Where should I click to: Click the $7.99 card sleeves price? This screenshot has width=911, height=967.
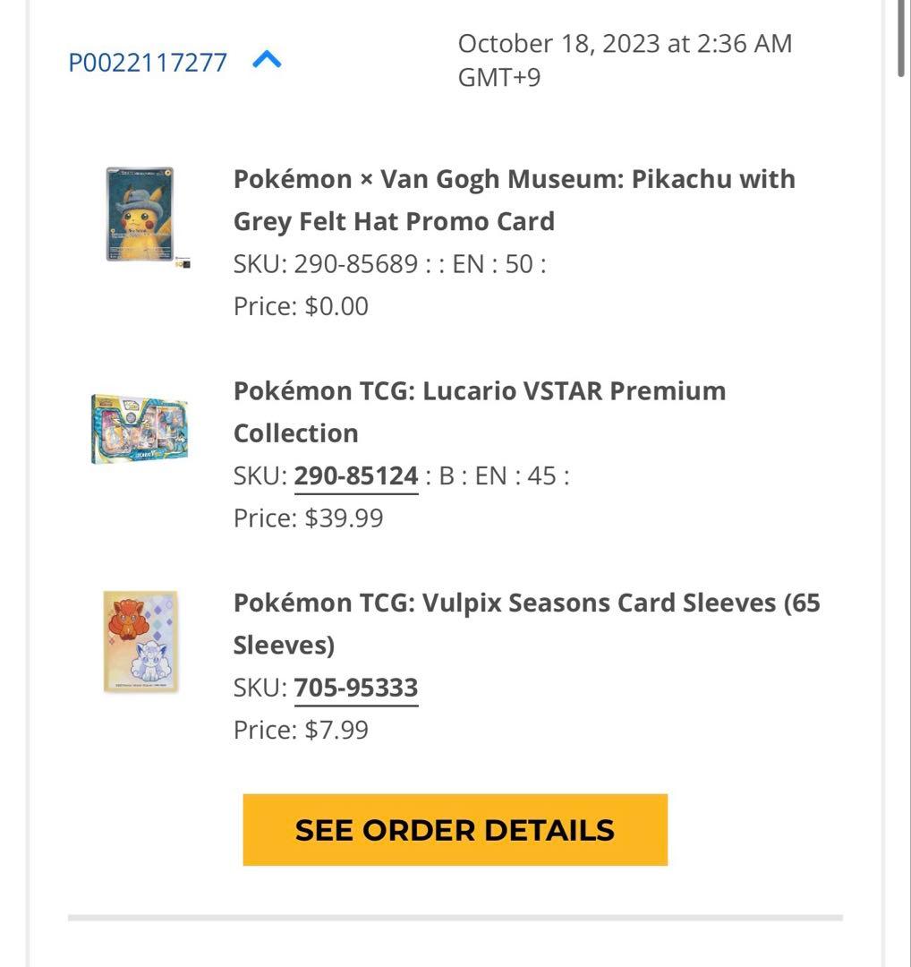[336, 730]
